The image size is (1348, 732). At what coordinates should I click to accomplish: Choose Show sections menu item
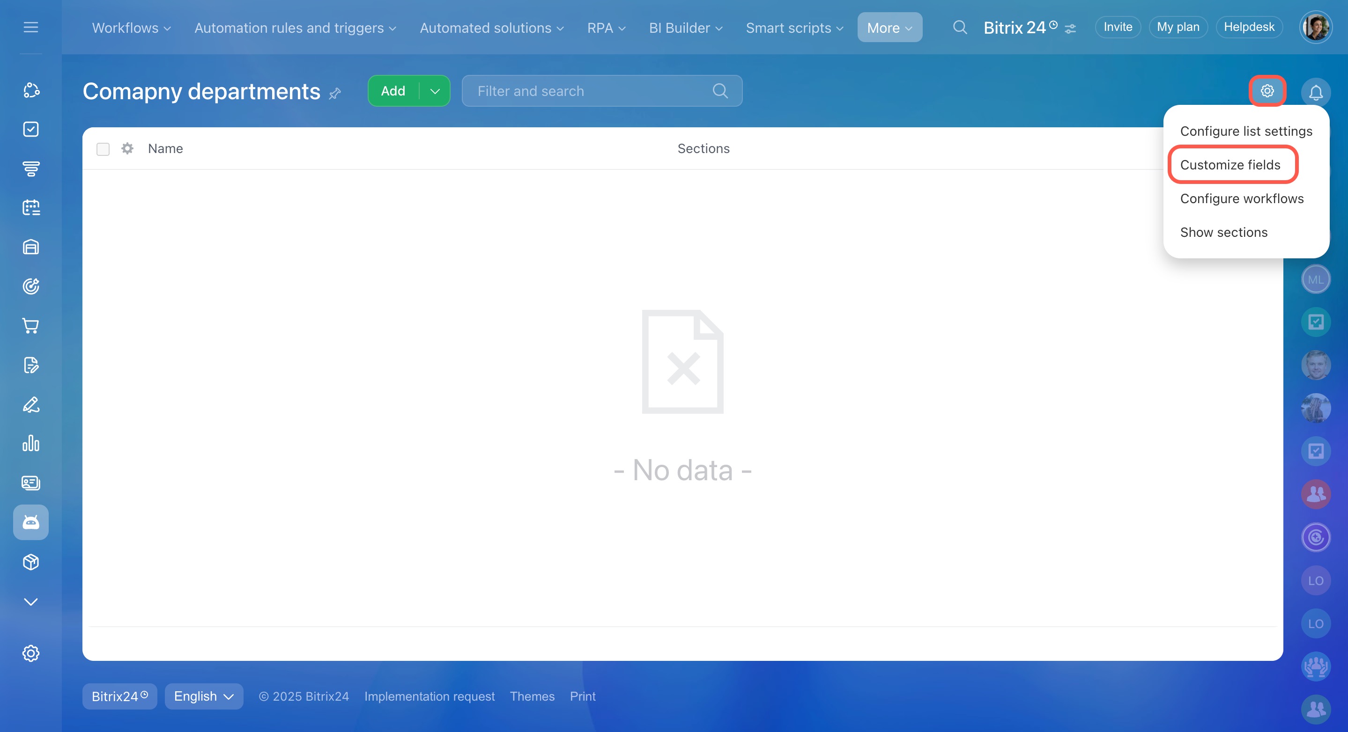pos(1223,232)
